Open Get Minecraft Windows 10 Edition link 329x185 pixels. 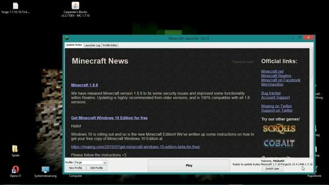coord(109,118)
